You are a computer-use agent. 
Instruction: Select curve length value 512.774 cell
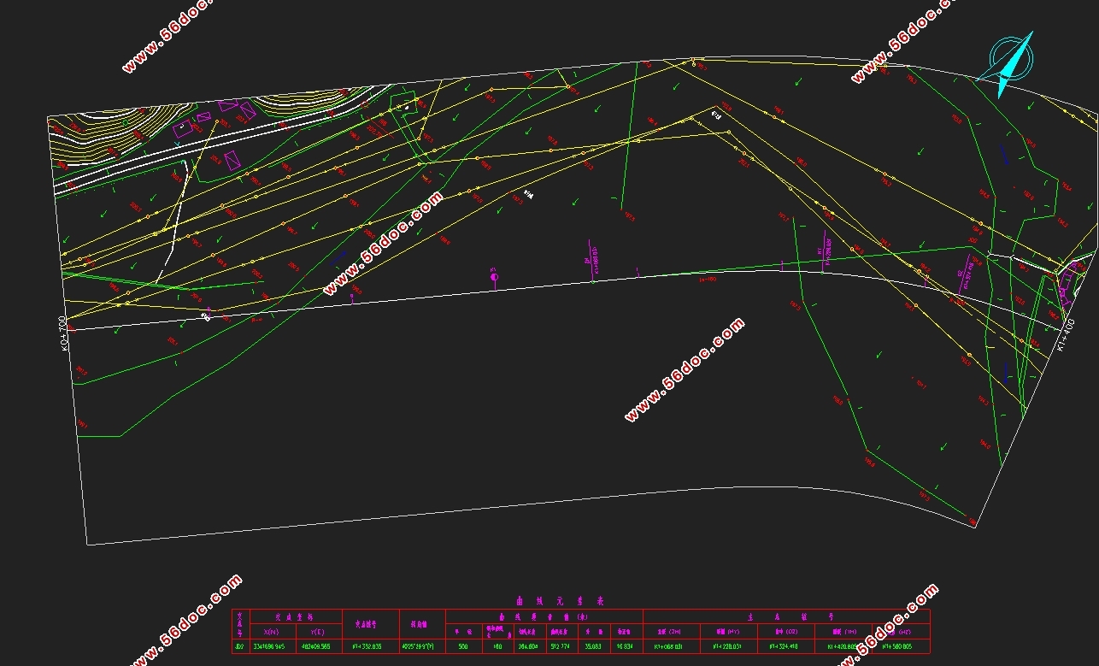[x=560, y=647]
